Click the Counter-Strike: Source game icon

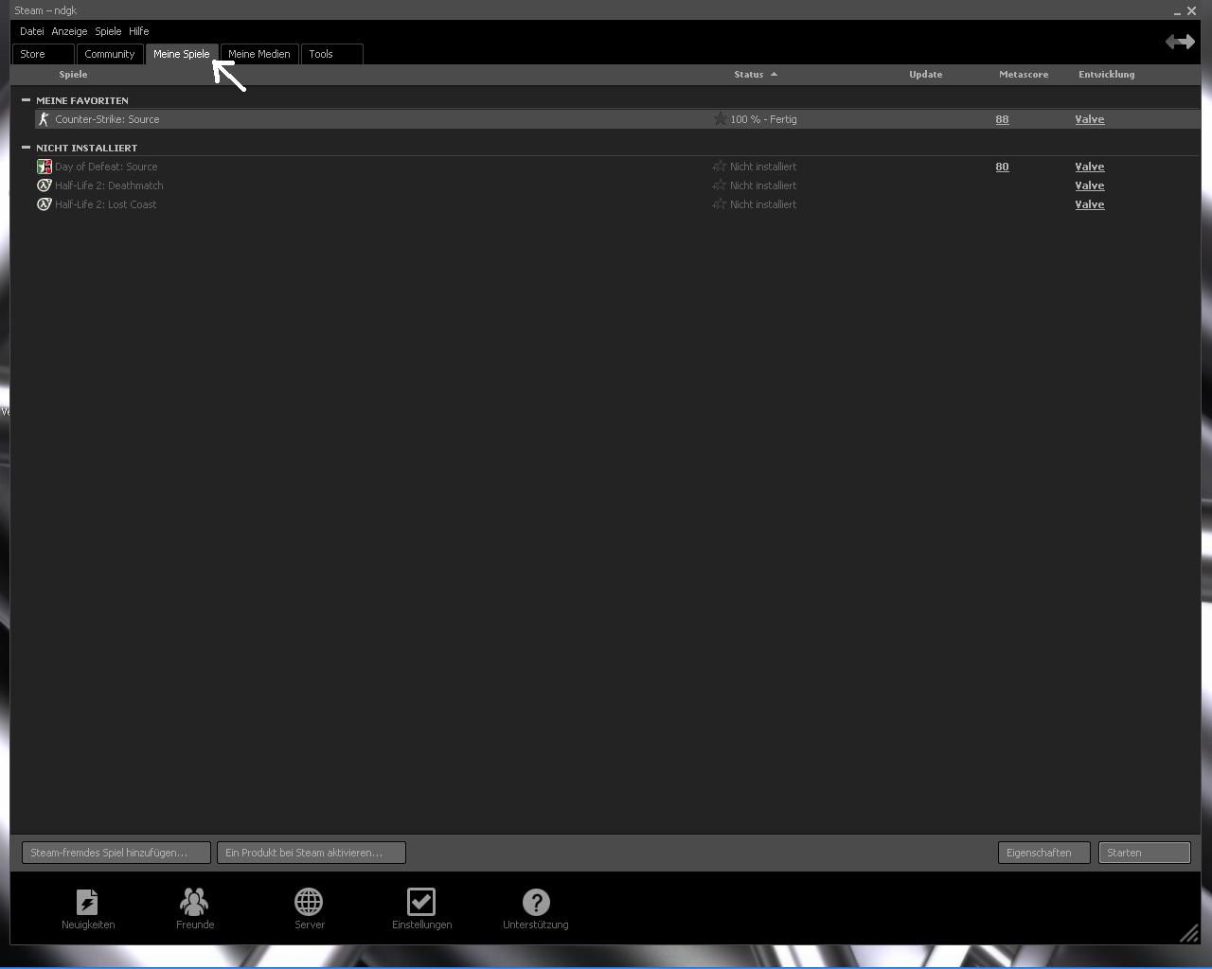pyautogui.click(x=44, y=119)
